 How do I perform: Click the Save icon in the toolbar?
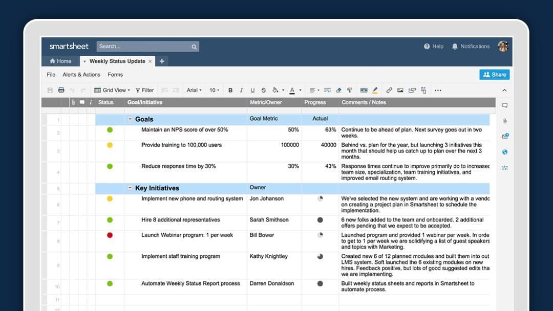coord(50,90)
